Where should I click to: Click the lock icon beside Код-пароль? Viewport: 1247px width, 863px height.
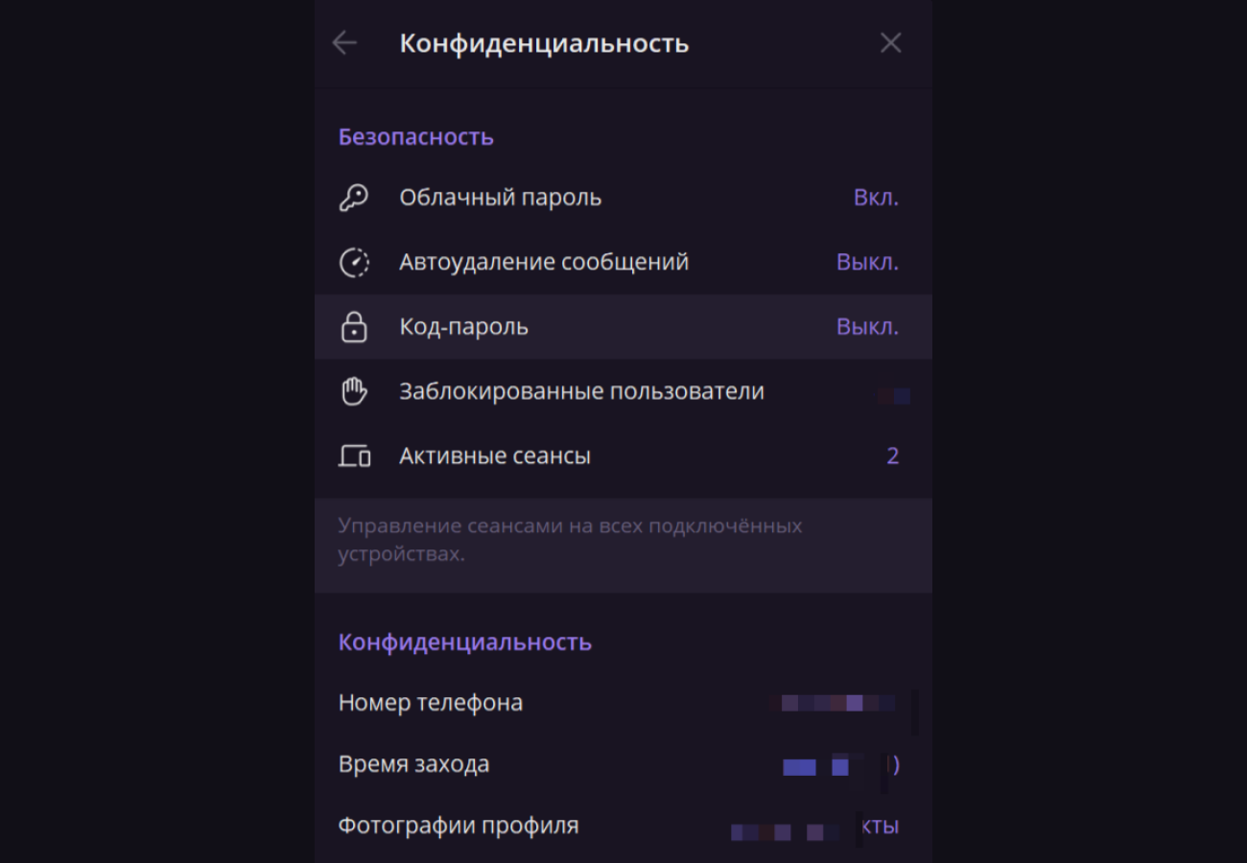[x=354, y=327]
